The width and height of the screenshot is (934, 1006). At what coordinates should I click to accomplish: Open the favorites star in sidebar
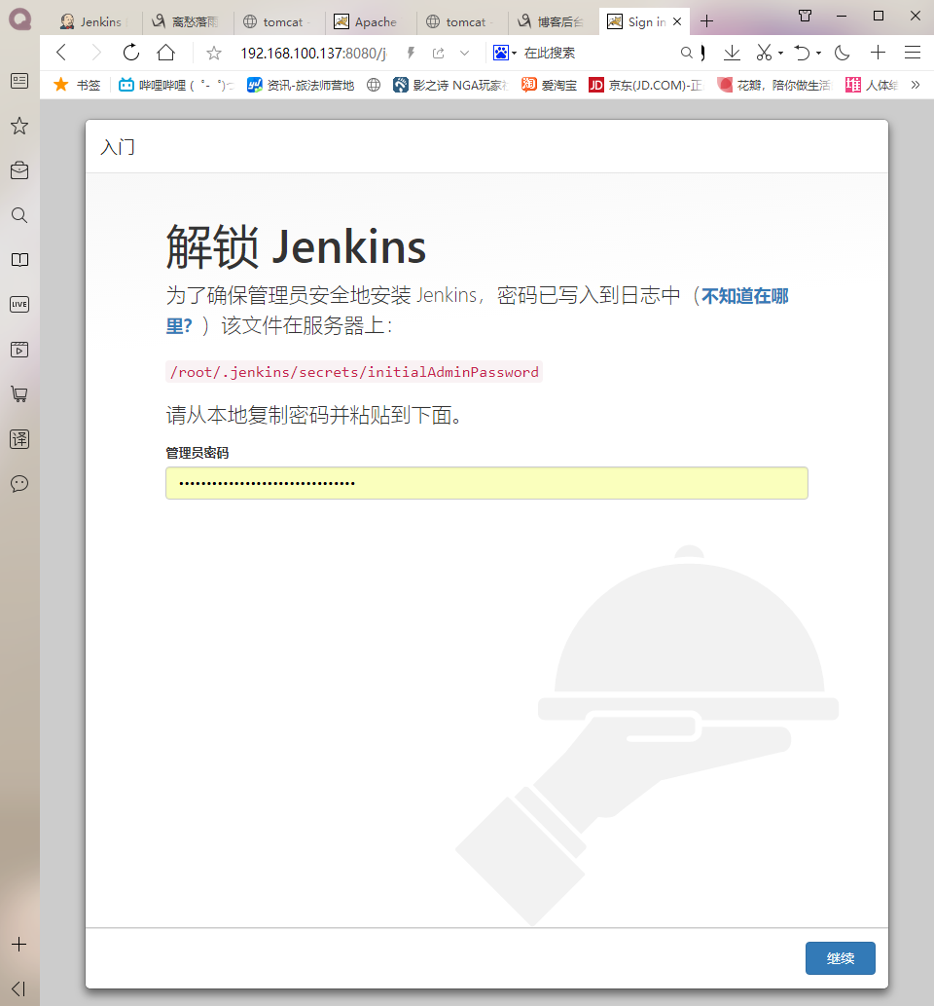(x=19, y=126)
